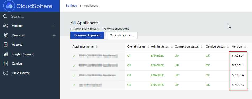
Task: Click the CloudSphere logo icon
Action: pos(9,6)
